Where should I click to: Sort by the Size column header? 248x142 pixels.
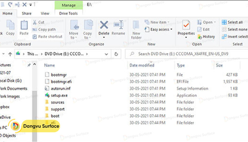point(219,65)
